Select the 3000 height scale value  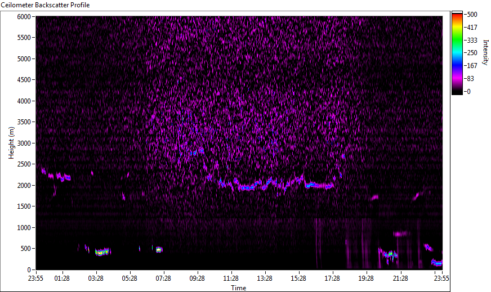(24, 143)
